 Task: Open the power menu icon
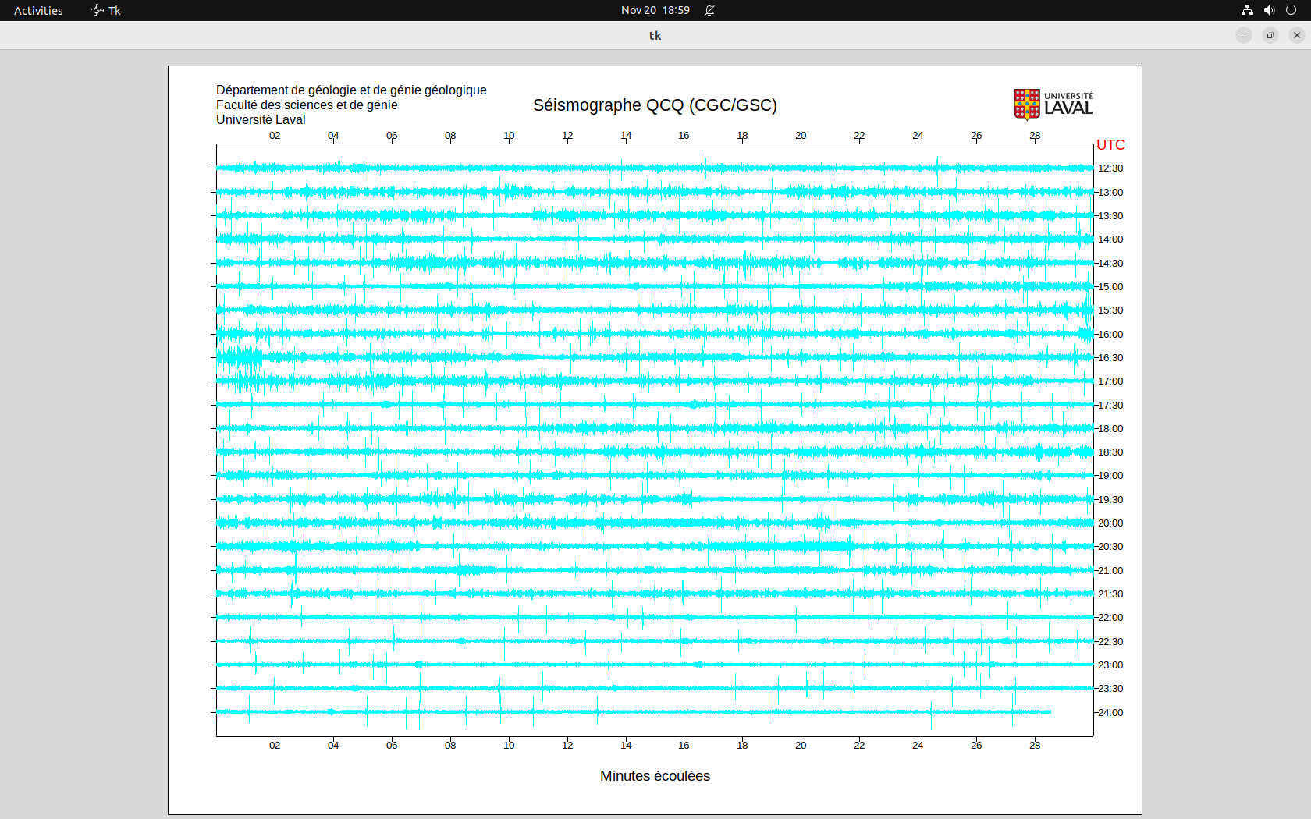click(x=1291, y=10)
